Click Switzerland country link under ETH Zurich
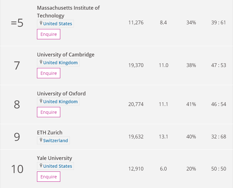233x188 pixels. click(x=55, y=141)
